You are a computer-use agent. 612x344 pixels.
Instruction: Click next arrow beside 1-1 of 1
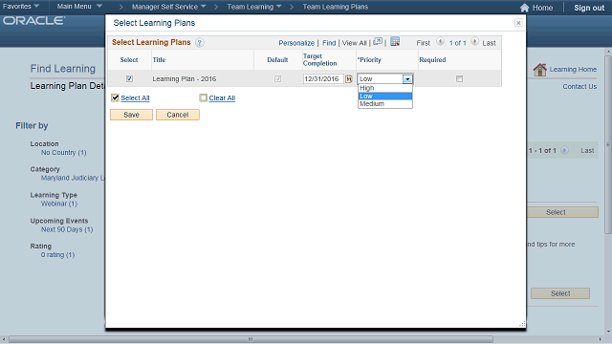click(x=564, y=150)
